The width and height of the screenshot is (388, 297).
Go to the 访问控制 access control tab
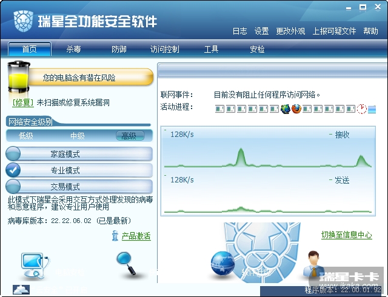tap(165, 49)
